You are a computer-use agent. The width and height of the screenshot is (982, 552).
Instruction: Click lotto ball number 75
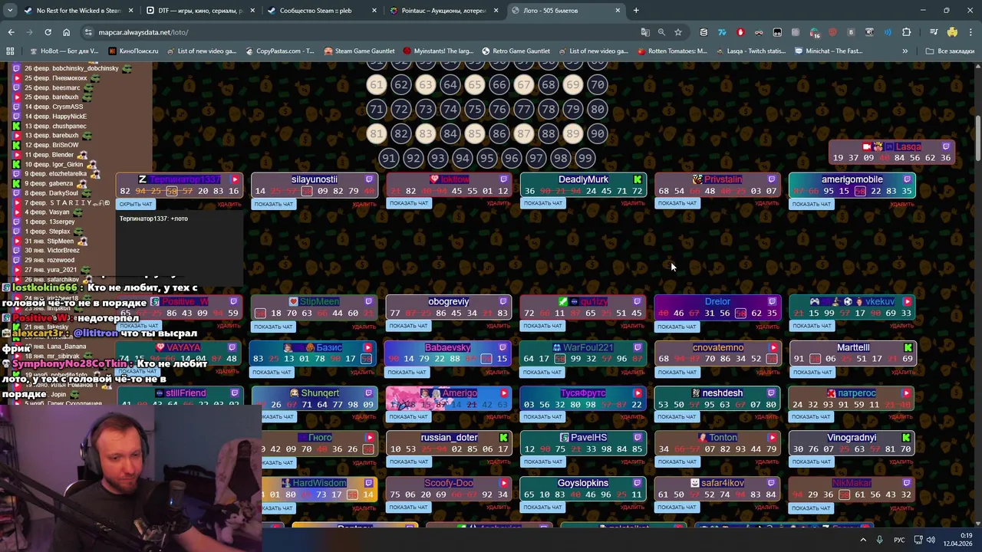pyautogui.click(x=474, y=109)
